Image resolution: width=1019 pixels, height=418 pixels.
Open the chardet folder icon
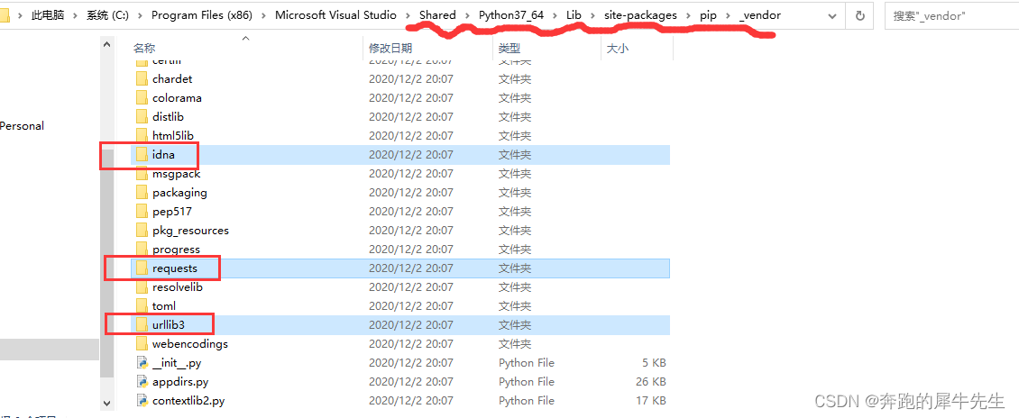(142, 79)
